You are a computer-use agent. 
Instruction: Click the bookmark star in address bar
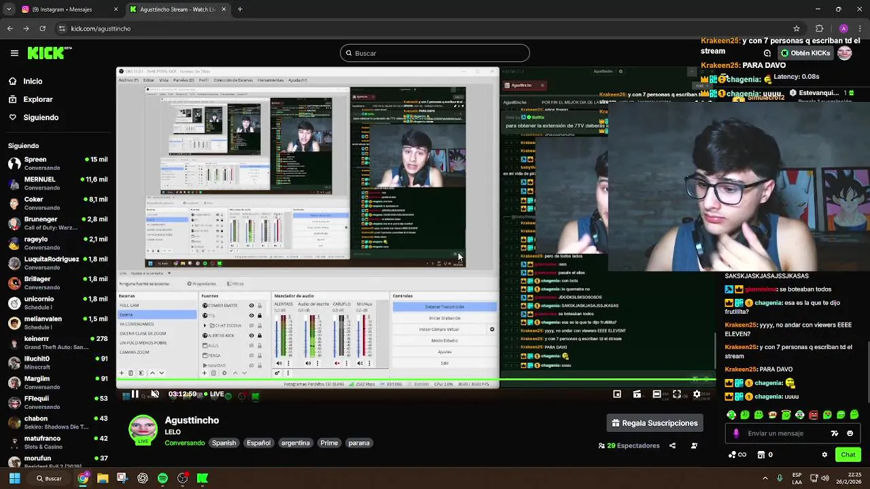[797, 29]
